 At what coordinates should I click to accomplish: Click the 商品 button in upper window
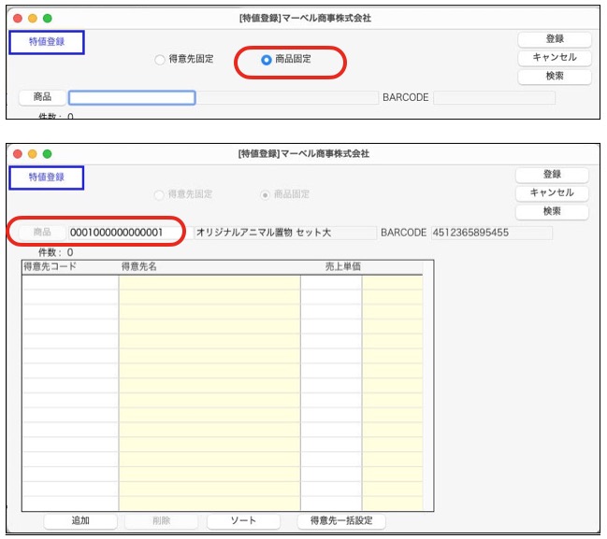43,97
